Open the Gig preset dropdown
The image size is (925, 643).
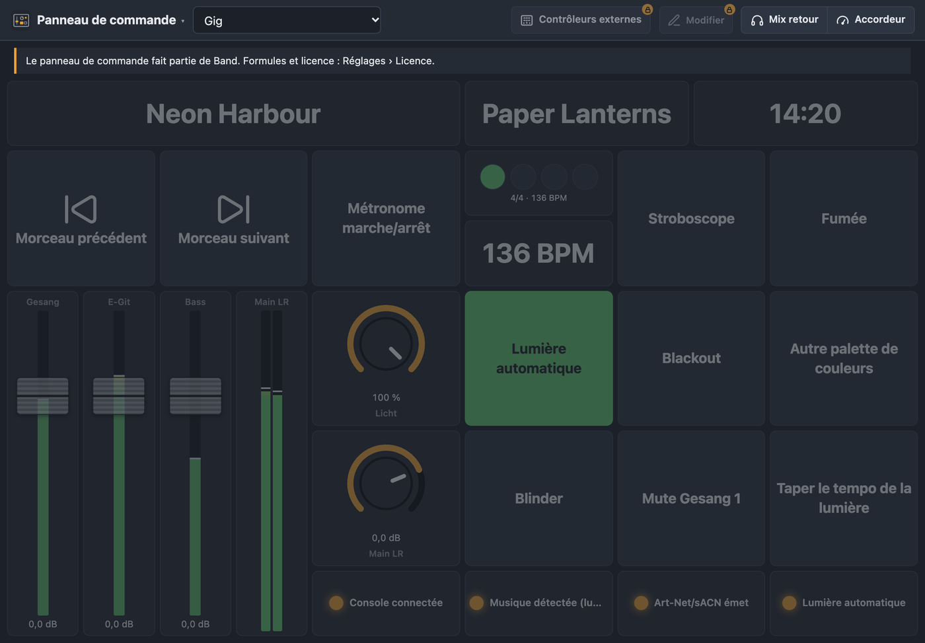tap(287, 20)
